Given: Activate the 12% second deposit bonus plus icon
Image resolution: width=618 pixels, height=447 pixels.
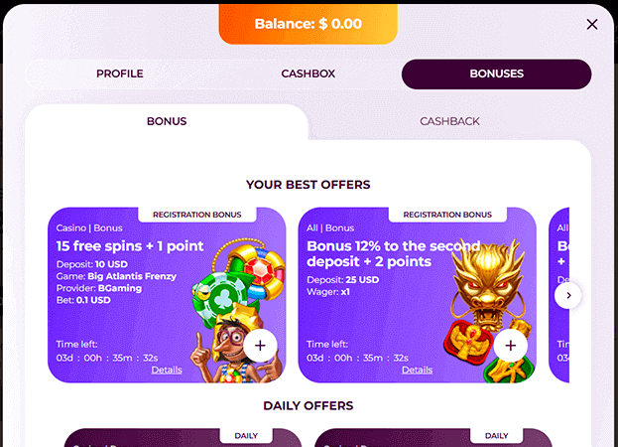Looking at the screenshot, I should click(511, 346).
